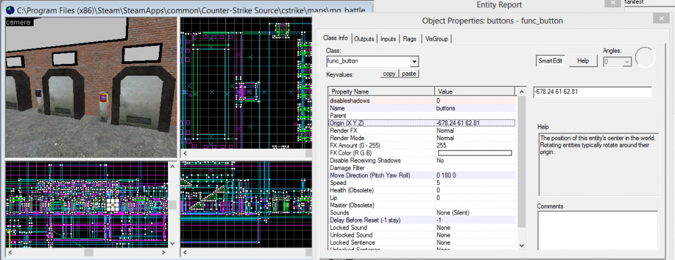Open the Angles dropdown
The width and height of the screenshot is (675, 260).
coord(627,62)
